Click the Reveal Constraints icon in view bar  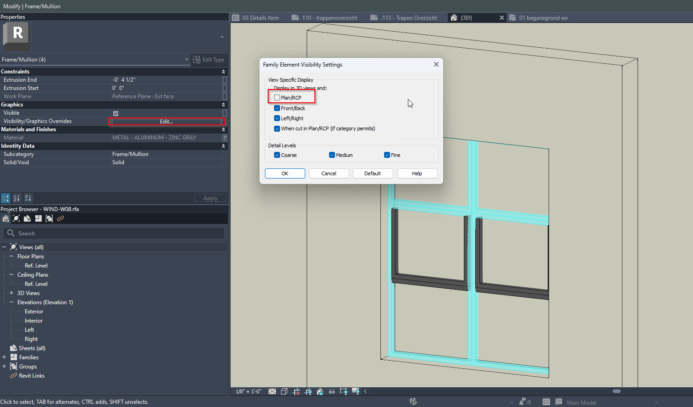click(343, 391)
